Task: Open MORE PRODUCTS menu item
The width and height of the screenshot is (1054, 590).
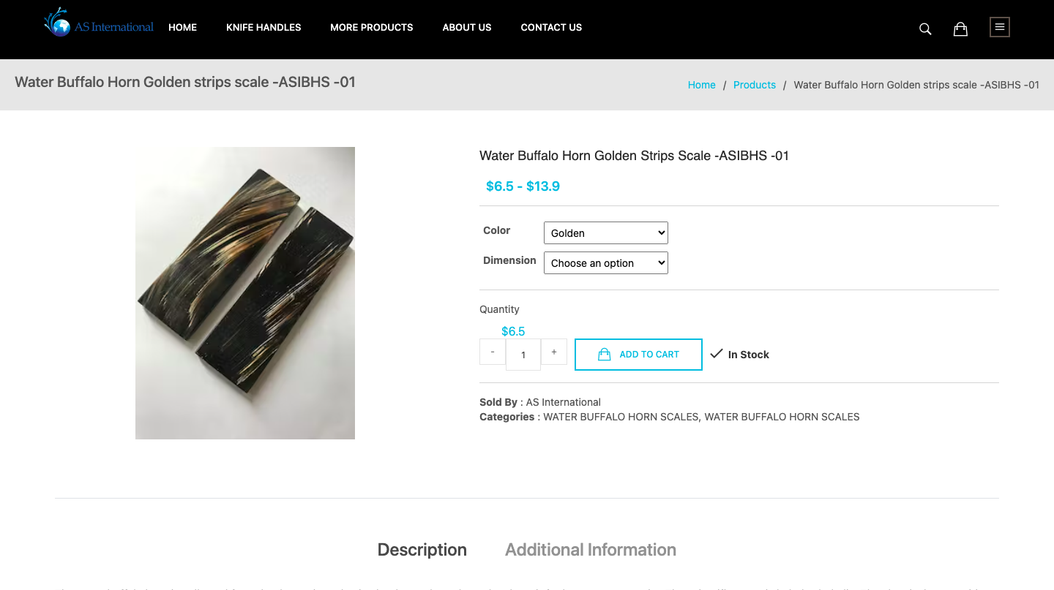Action: (x=372, y=27)
